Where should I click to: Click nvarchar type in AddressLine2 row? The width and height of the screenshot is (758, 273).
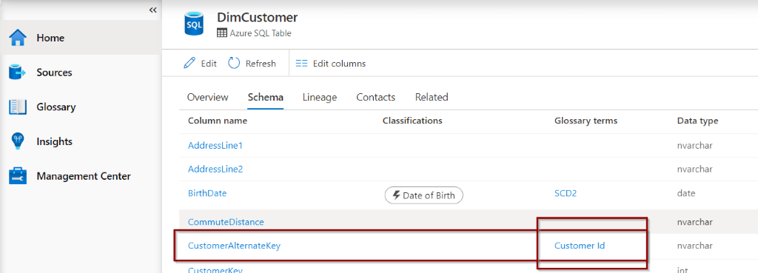(694, 169)
